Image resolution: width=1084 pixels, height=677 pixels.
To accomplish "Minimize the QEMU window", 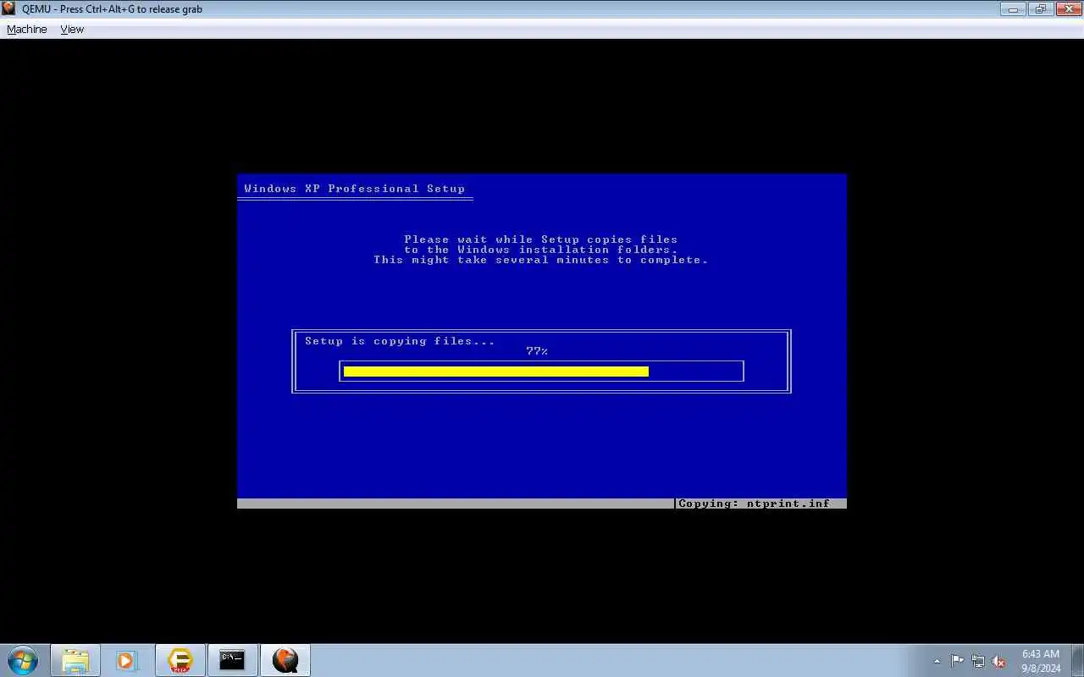I will 1013,9.
